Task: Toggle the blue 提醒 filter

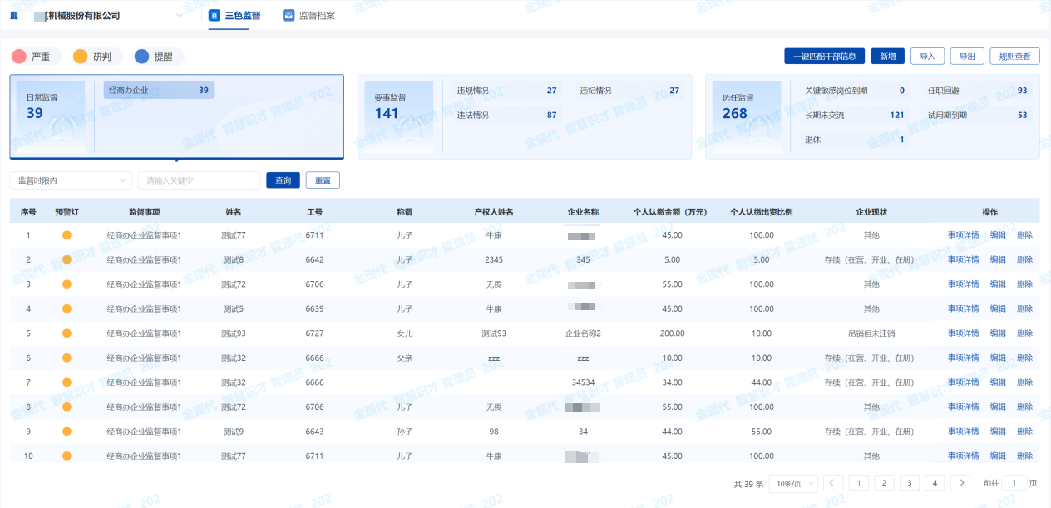Action: (154, 57)
